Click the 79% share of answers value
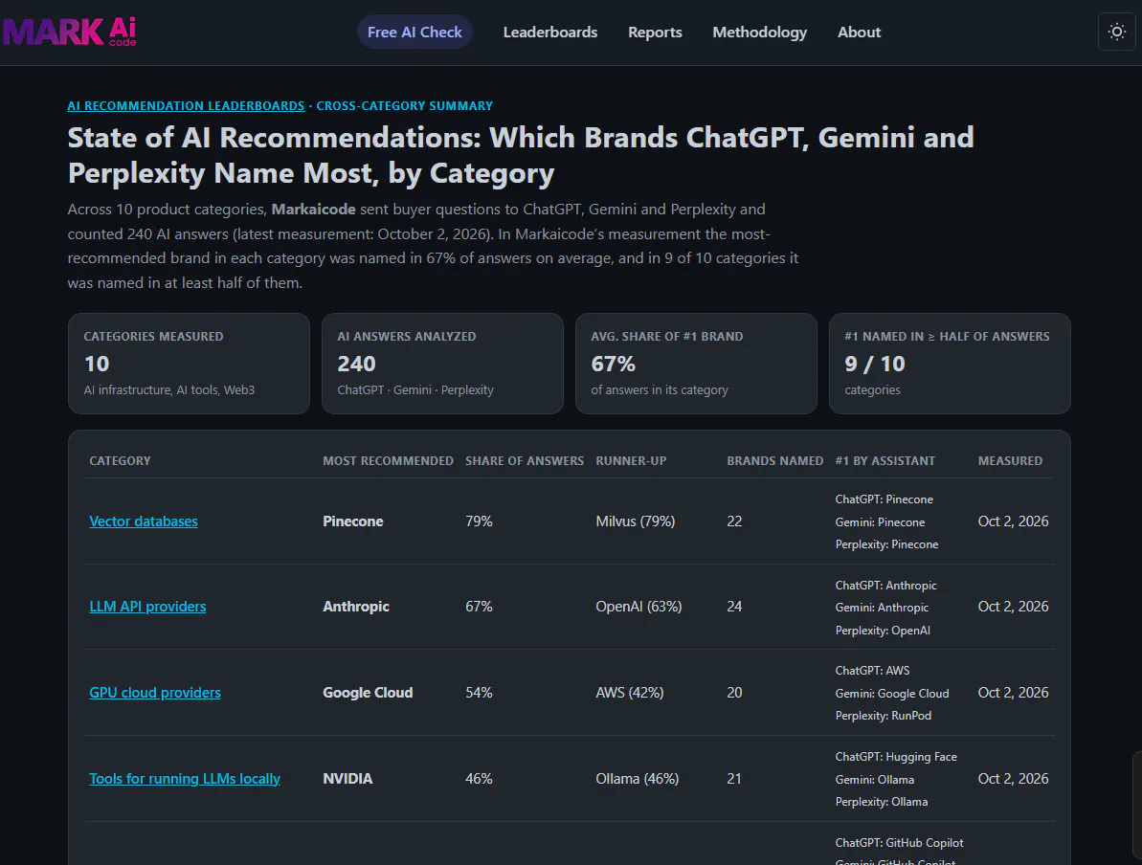Viewport: 1142px width, 865px height. coord(480,521)
